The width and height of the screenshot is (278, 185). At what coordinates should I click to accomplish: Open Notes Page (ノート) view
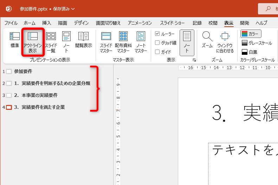pyautogui.click(x=66, y=42)
